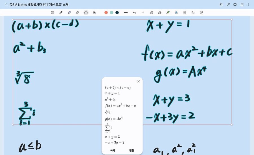Click the recognized f(x) formula line in popup
The height and width of the screenshot is (155, 254).
pyautogui.click(x=121, y=106)
